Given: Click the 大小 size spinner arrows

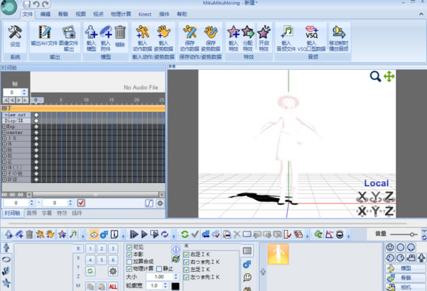Looking at the screenshot, I should pyautogui.click(x=176, y=276).
